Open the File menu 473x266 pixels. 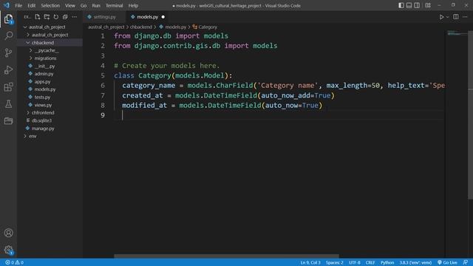point(18,5)
